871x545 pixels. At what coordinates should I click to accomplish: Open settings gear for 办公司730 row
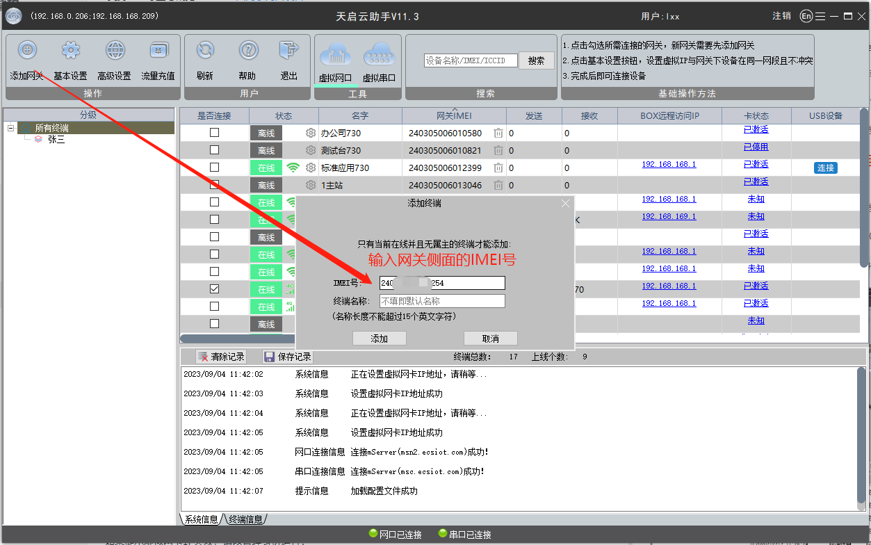[x=311, y=133]
